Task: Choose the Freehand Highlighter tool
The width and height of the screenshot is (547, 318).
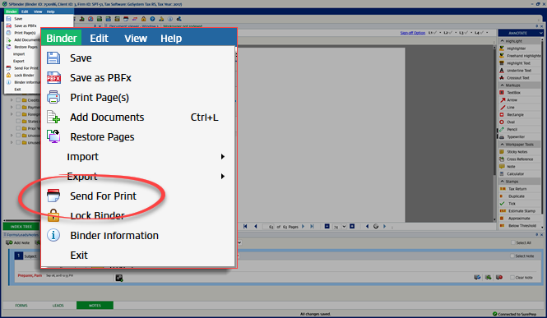Action: (519, 56)
